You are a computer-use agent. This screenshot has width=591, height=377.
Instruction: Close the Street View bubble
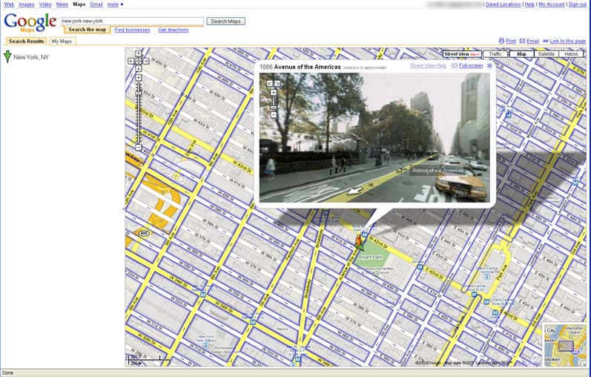489,65
